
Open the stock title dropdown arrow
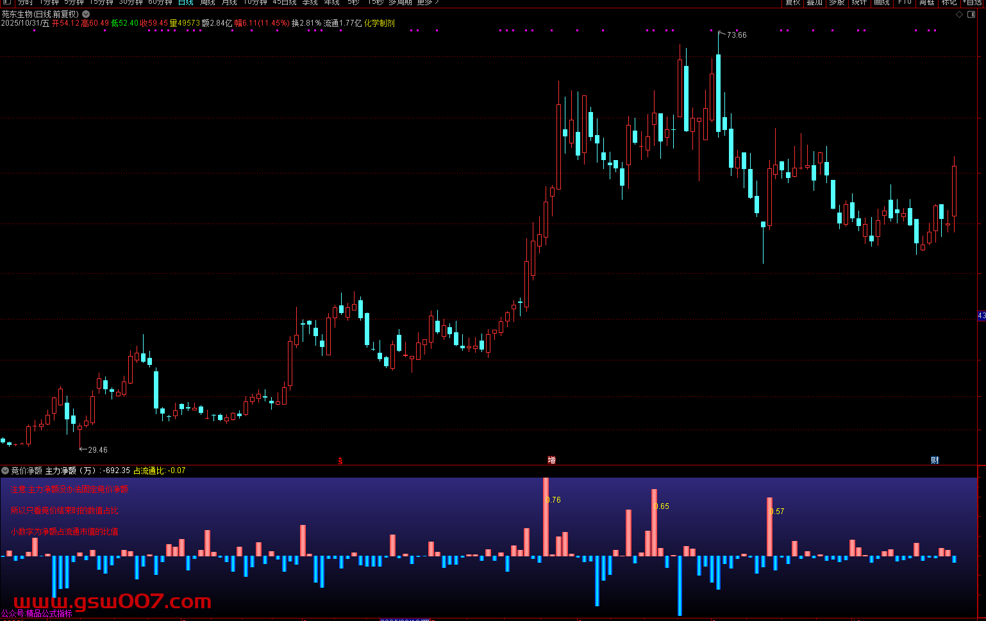(x=86, y=14)
